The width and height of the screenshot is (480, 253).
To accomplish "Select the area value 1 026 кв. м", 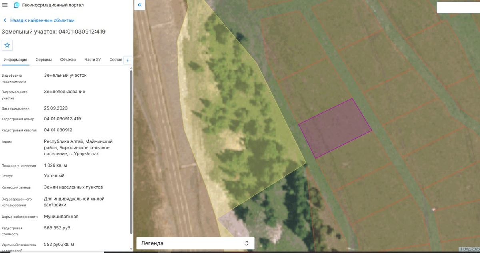I will (x=56, y=165).
